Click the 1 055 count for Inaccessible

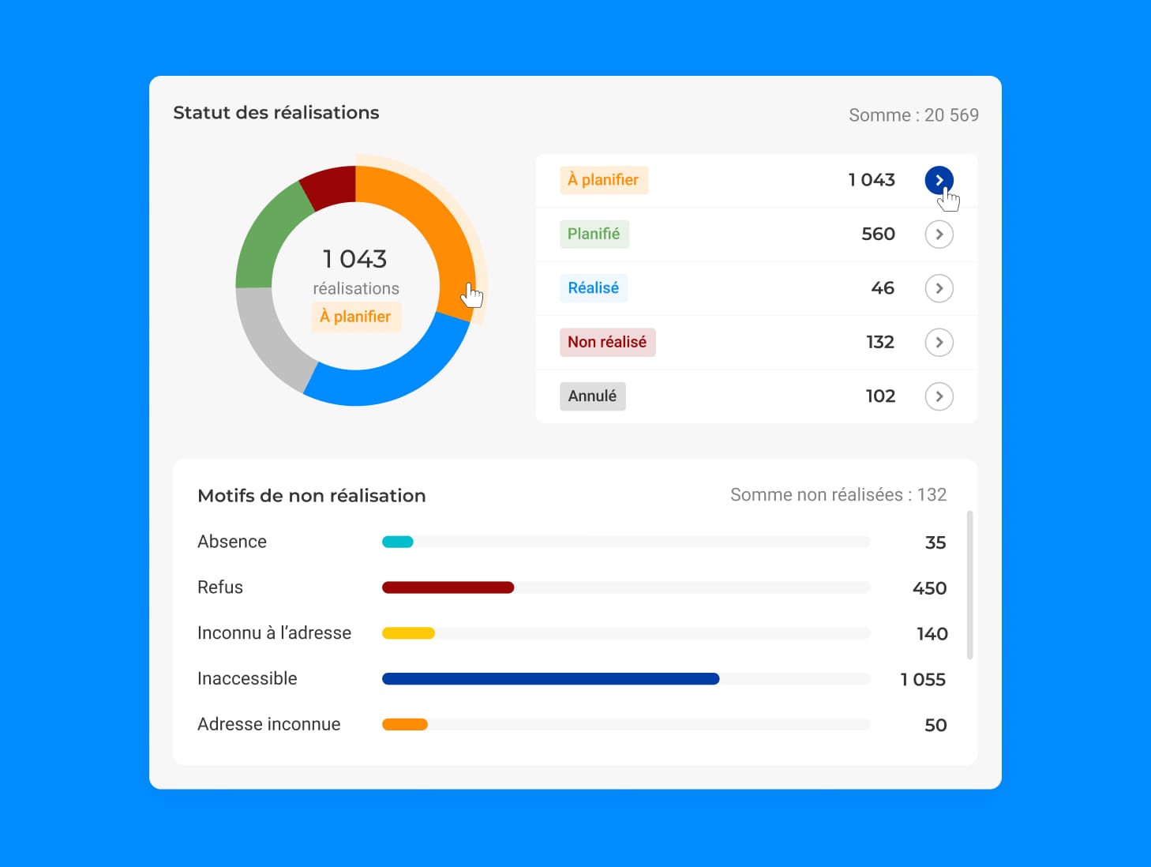click(x=923, y=680)
